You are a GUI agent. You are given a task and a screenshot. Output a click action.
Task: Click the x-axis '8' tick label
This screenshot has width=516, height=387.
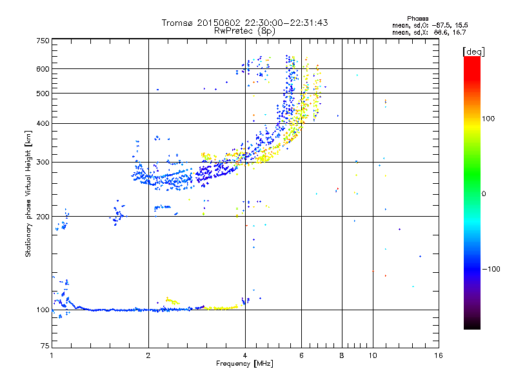coord(342,355)
